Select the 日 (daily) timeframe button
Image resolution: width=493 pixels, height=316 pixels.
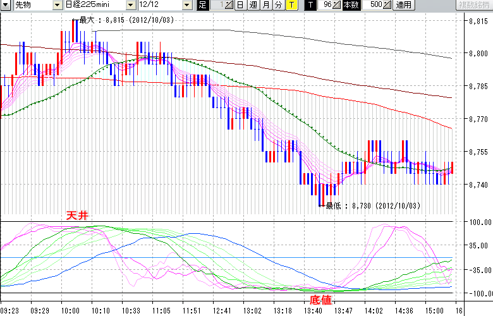pos(240,5)
